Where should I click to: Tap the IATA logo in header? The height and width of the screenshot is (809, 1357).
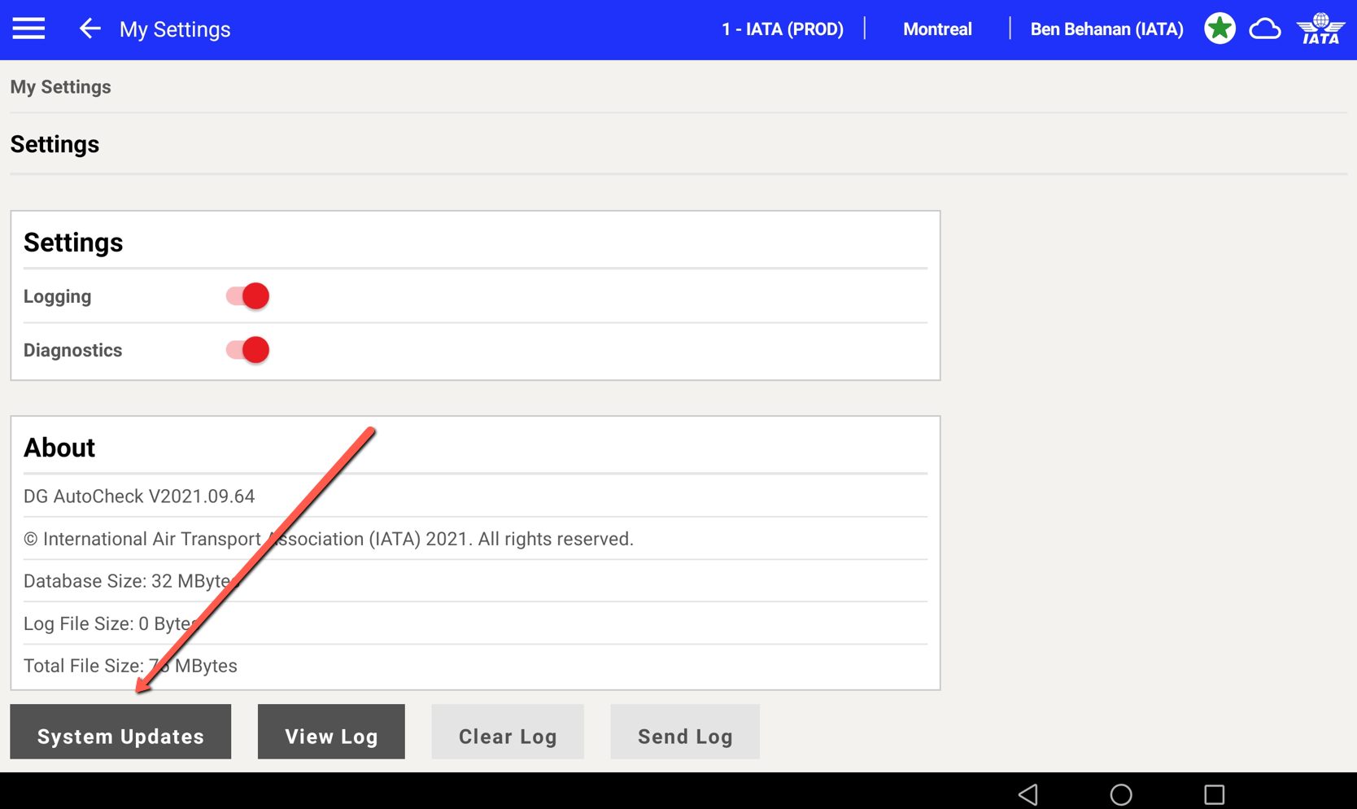[x=1320, y=29]
